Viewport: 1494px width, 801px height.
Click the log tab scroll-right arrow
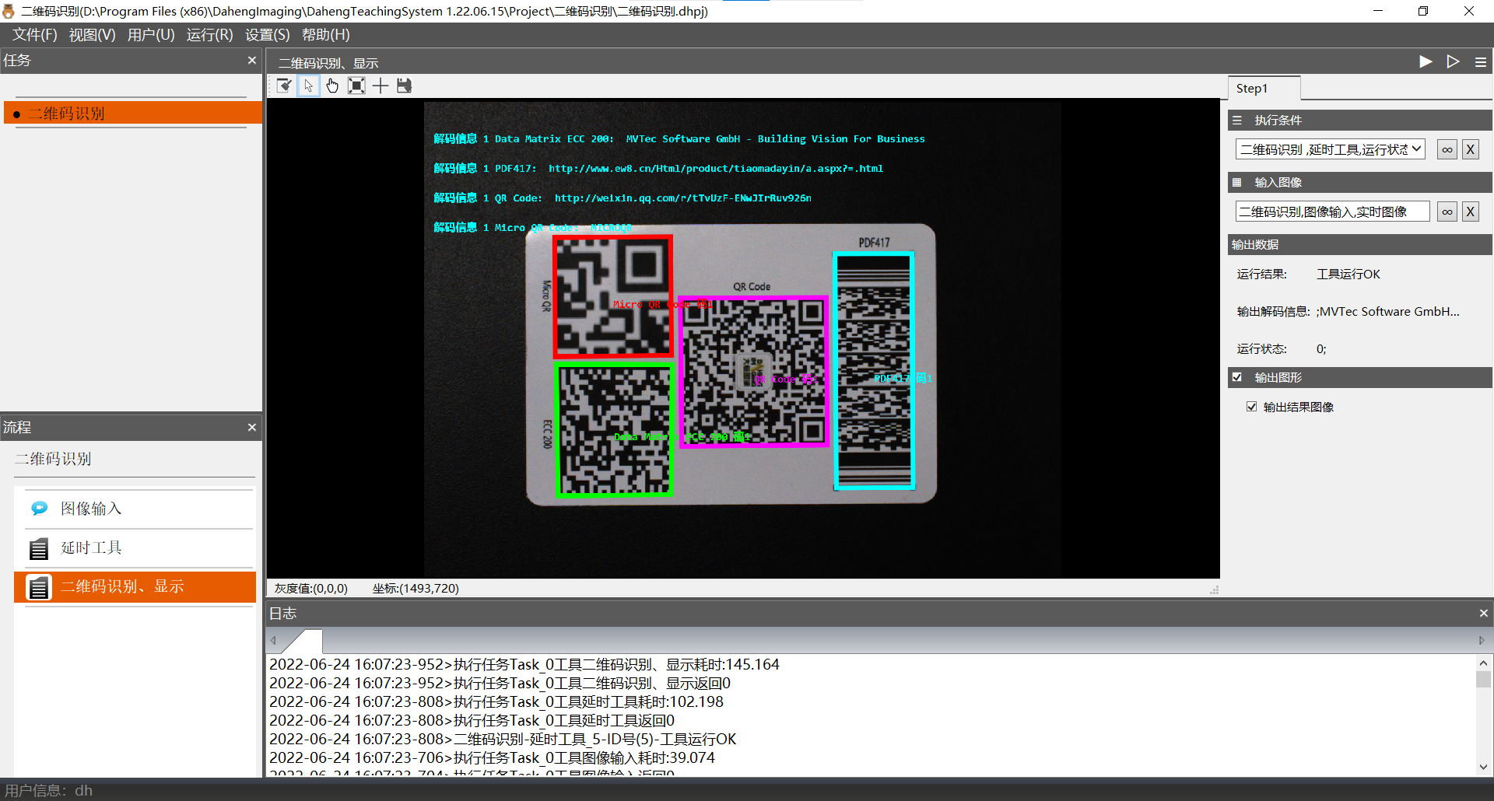pyautogui.click(x=1482, y=641)
